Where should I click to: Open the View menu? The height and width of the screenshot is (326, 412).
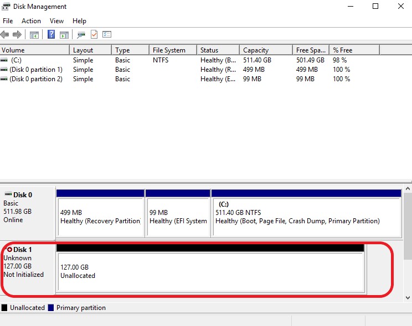pyautogui.click(x=56, y=21)
